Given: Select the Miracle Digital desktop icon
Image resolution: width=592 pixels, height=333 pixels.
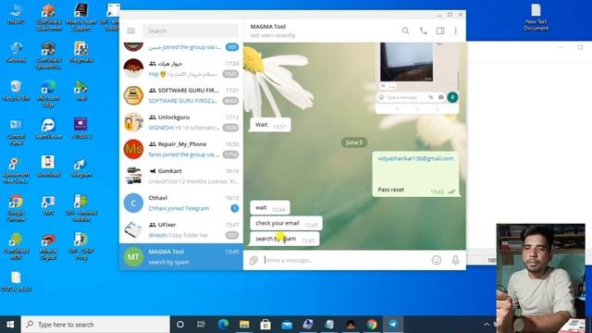Looking at the screenshot, I should click(48, 246).
